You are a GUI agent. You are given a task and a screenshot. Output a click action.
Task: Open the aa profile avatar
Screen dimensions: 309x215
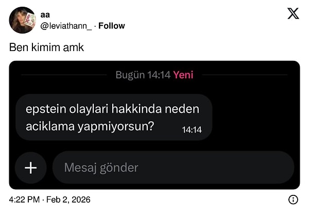(x=23, y=20)
